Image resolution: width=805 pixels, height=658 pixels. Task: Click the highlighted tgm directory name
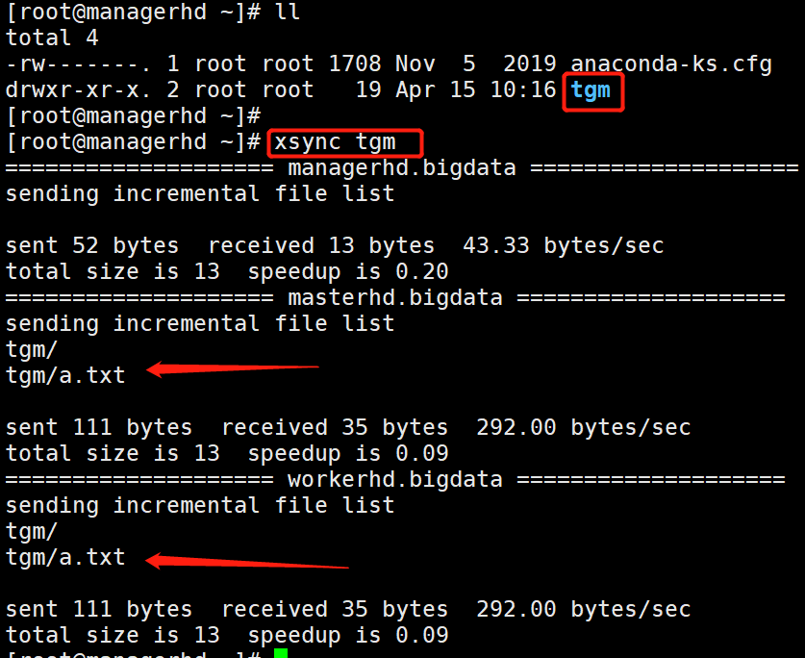(x=591, y=89)
